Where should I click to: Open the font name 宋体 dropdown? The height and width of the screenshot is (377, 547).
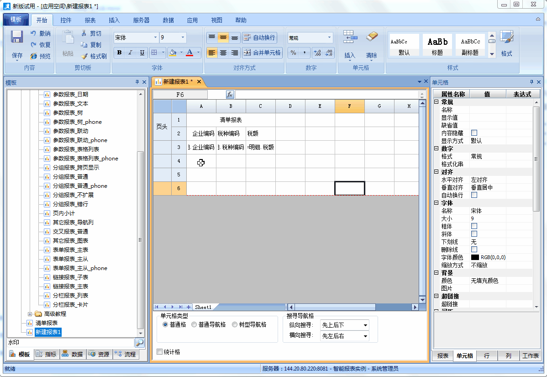pyautogui.click(x=155, y=37)
